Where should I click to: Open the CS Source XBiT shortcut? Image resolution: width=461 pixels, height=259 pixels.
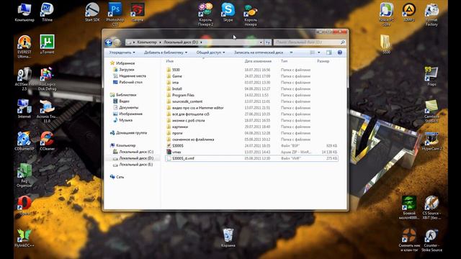(431, 208)
